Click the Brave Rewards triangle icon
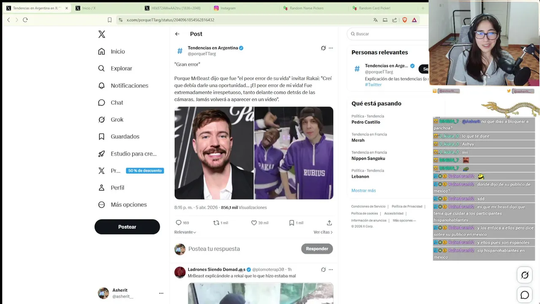Screen dimensions: 540x304 click(x=414, y=20)
